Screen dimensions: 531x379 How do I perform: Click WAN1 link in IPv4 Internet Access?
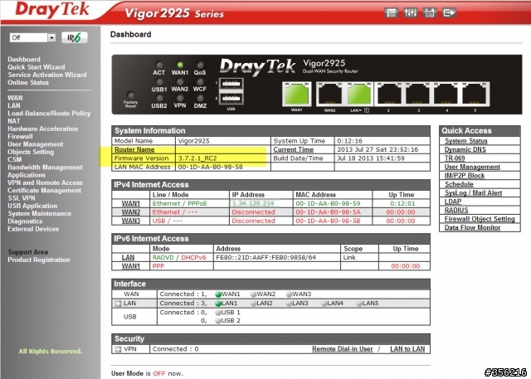[131, 204]
